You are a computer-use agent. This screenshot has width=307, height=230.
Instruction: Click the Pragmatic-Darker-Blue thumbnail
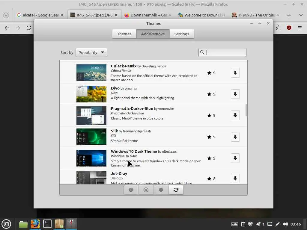point(91,115)
